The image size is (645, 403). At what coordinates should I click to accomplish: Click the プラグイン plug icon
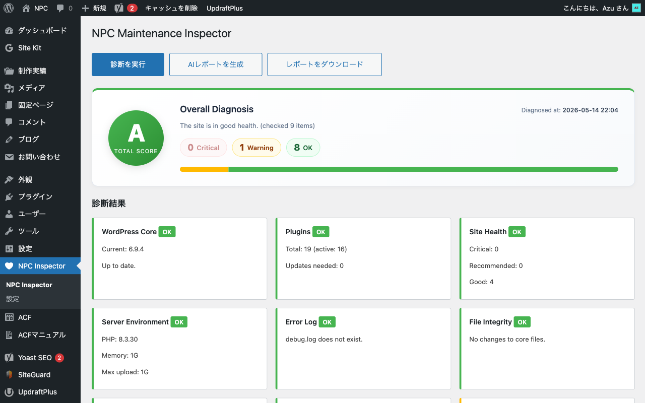(x=9, y=197)
